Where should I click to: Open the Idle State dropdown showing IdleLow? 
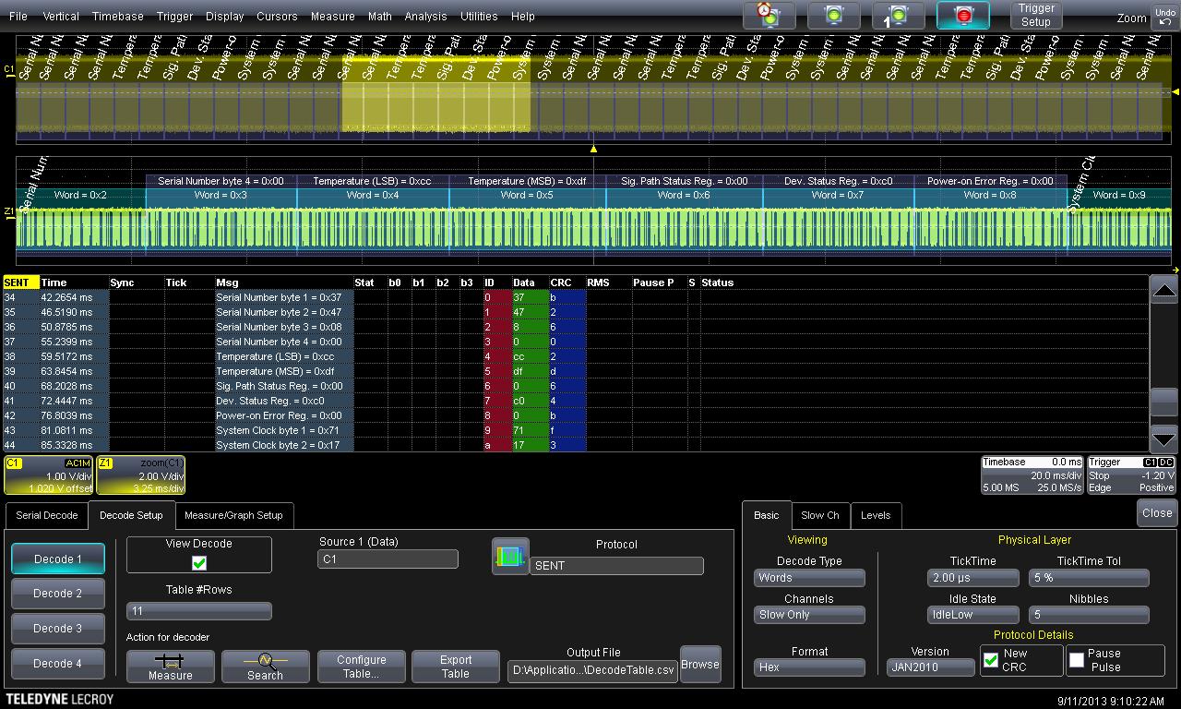972,615
